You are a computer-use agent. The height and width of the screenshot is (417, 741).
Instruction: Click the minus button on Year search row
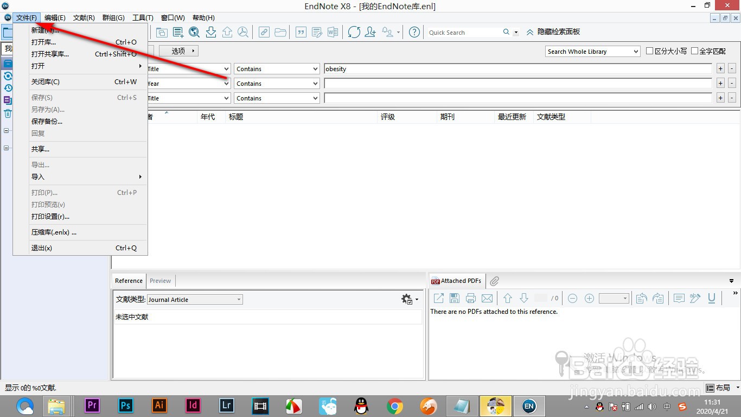[732, 84]
